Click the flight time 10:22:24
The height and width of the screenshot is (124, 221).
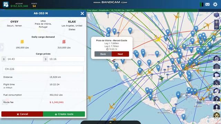(x=55, y=84)
